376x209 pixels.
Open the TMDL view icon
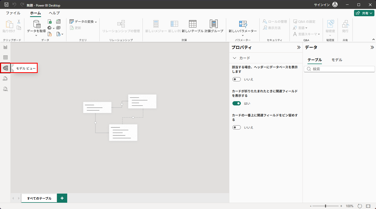coord(5,89)
